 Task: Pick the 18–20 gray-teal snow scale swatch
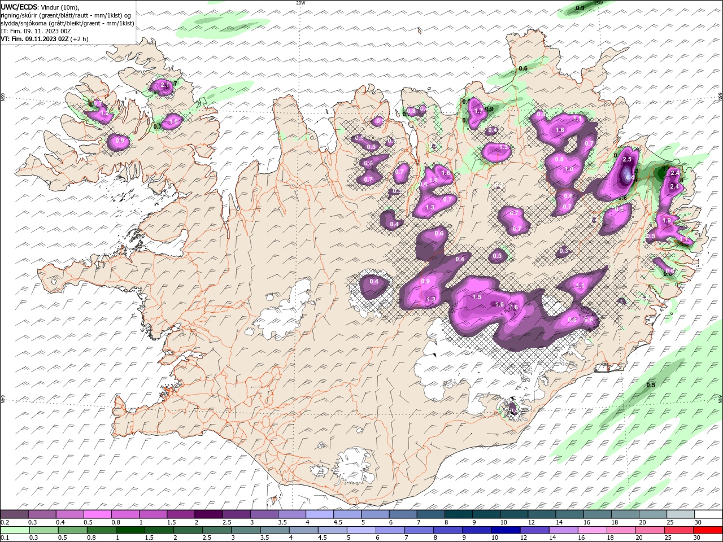click(x=625, y=514)
